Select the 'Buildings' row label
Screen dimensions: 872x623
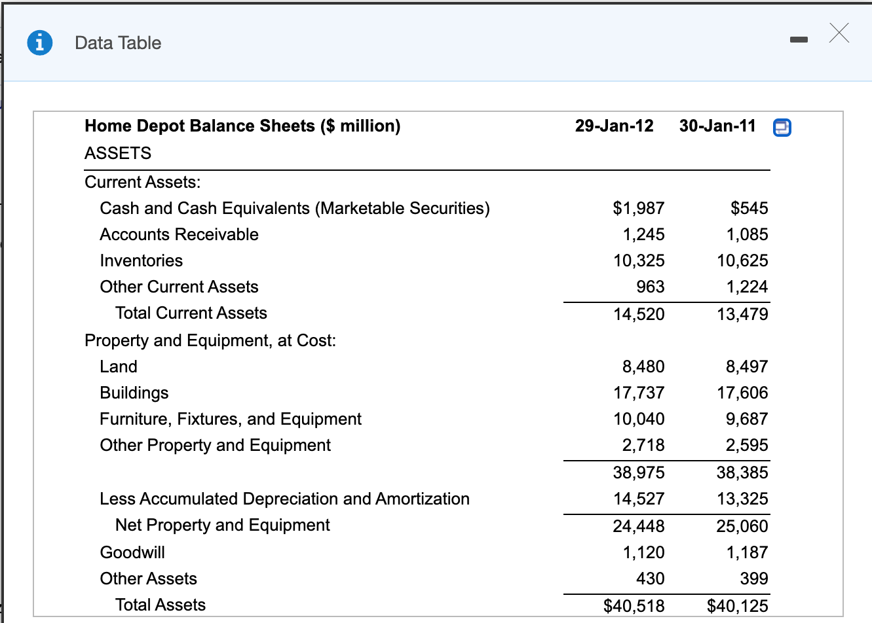point(134,393)
